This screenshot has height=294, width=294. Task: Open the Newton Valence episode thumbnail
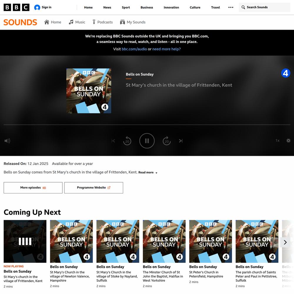tap(71, 241)
